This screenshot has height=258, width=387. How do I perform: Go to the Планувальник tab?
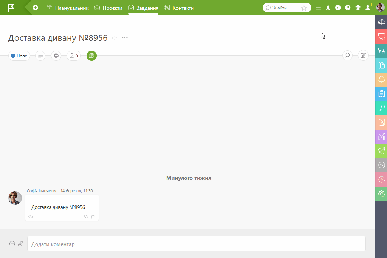tap(68, 8)
